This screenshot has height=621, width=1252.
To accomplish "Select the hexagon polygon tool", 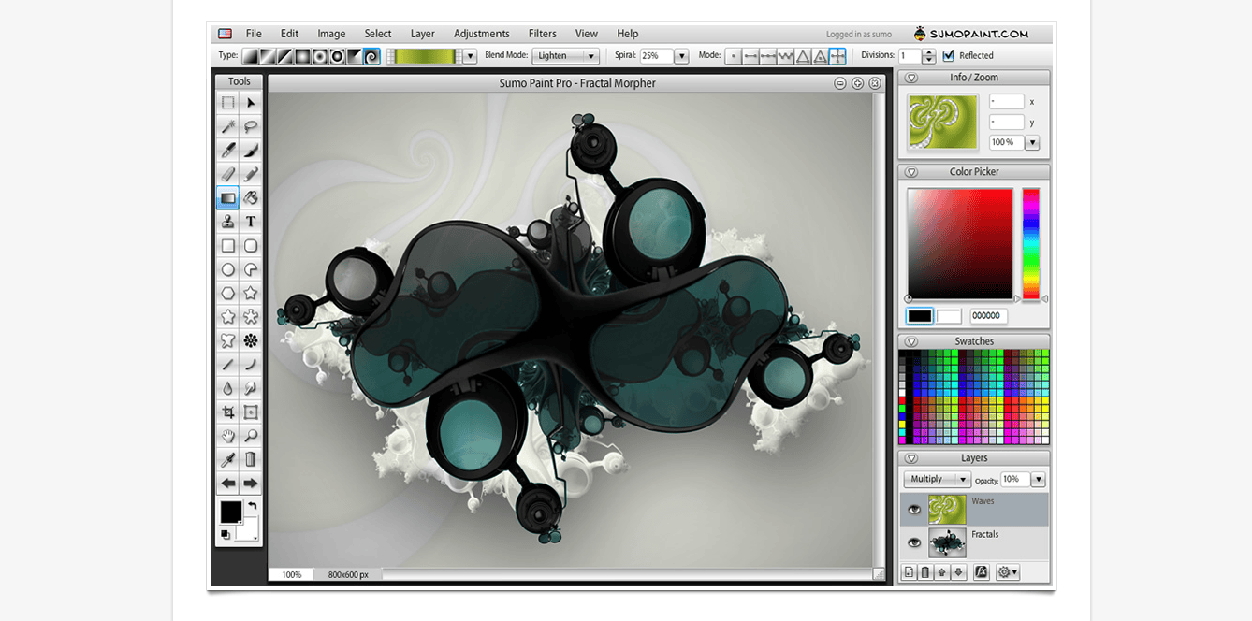I will tap(228, 293).
